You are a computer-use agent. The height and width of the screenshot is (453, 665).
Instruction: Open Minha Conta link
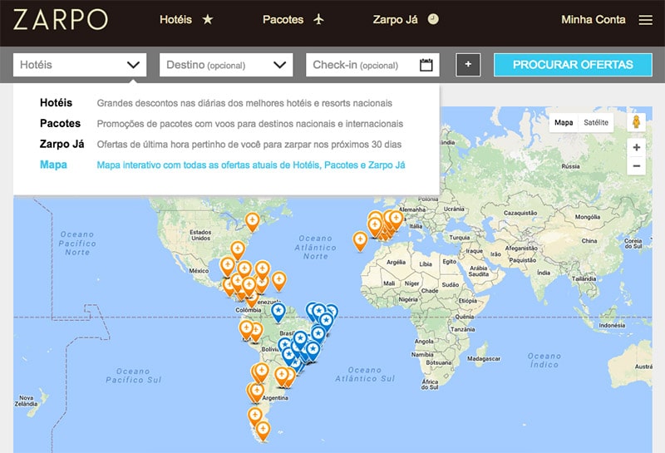pos(594,20)
